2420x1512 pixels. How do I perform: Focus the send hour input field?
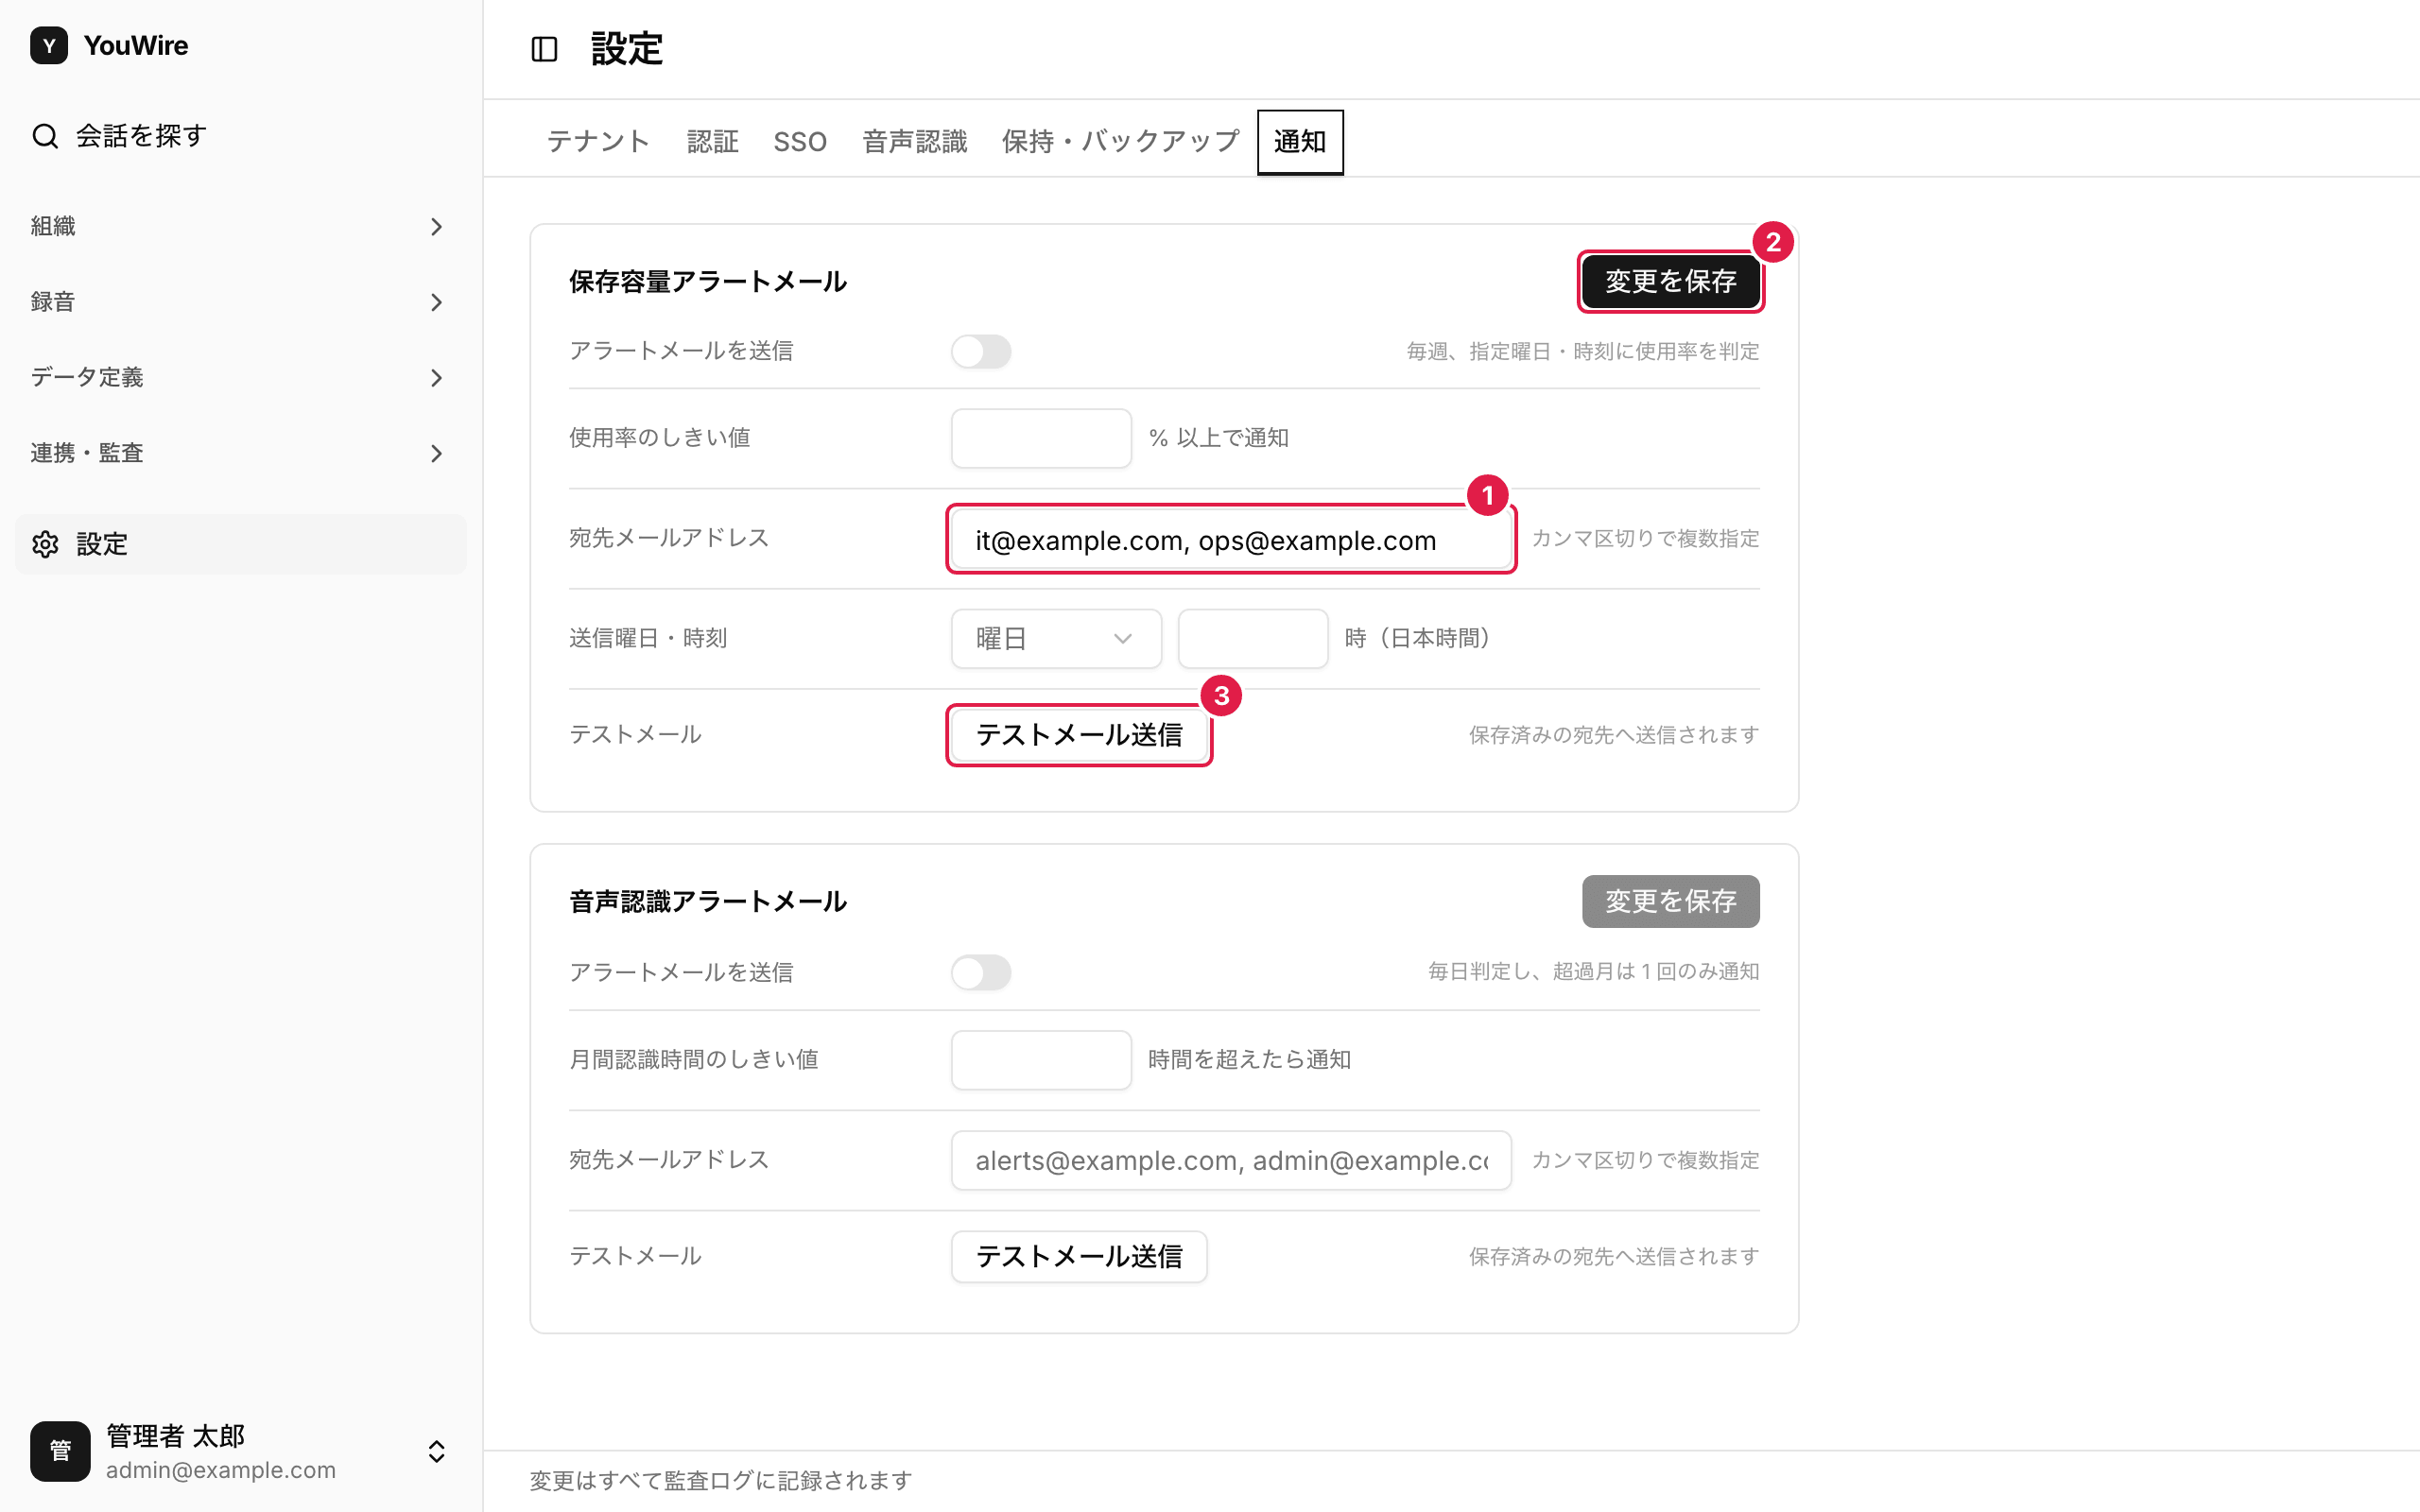tap(1253, 639)
